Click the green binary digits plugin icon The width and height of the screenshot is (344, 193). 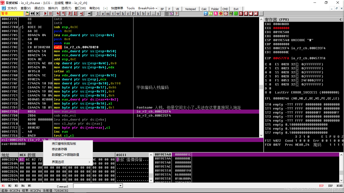(231, 14)
